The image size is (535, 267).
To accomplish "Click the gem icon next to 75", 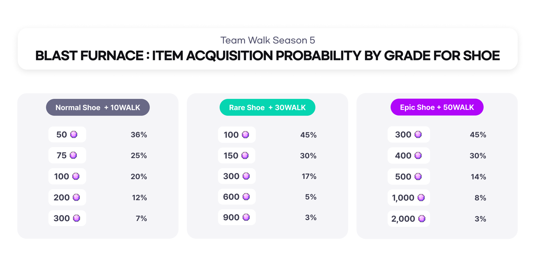I will [x=73, y=155].
